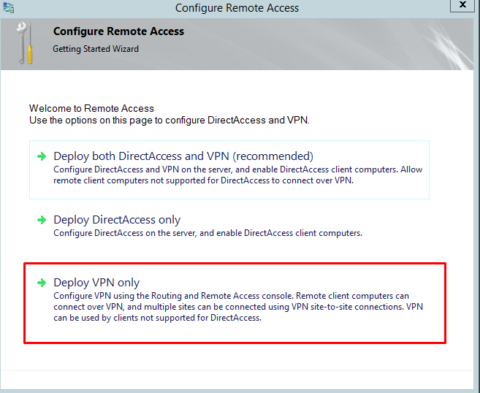Click the Remote Access title bar icon
480x393 pixels.
click(8, 7)
